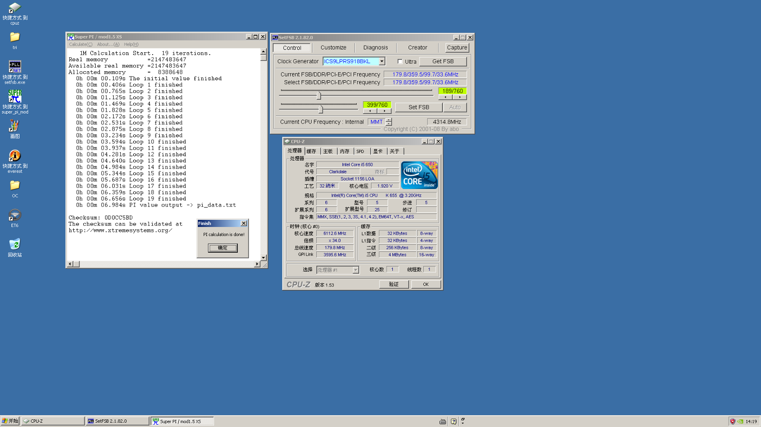The image size is (761, 427).
Task: Click Super PI vertical scrollbar up arrow
Action: [263, 51]
